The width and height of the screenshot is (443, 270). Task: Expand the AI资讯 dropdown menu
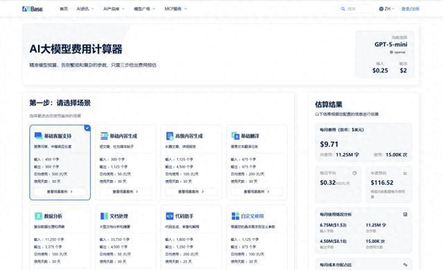(85, 9)
